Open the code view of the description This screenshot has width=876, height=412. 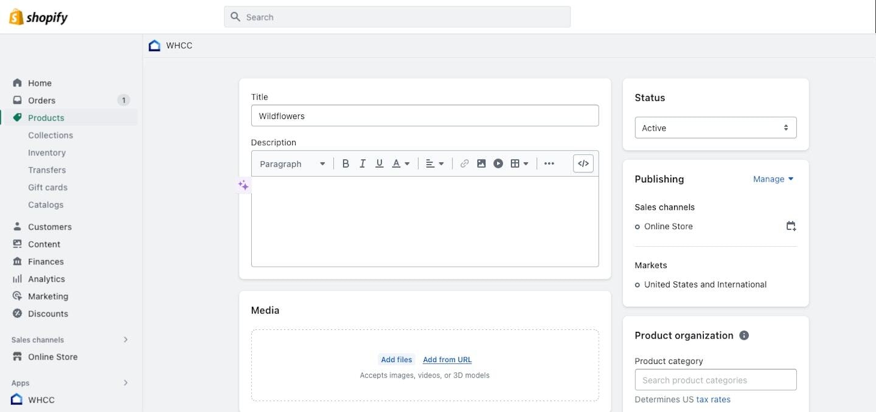[582, 163]
